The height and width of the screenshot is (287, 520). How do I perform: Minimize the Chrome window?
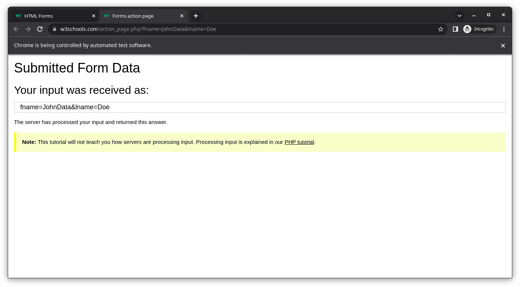click(474, 15)
